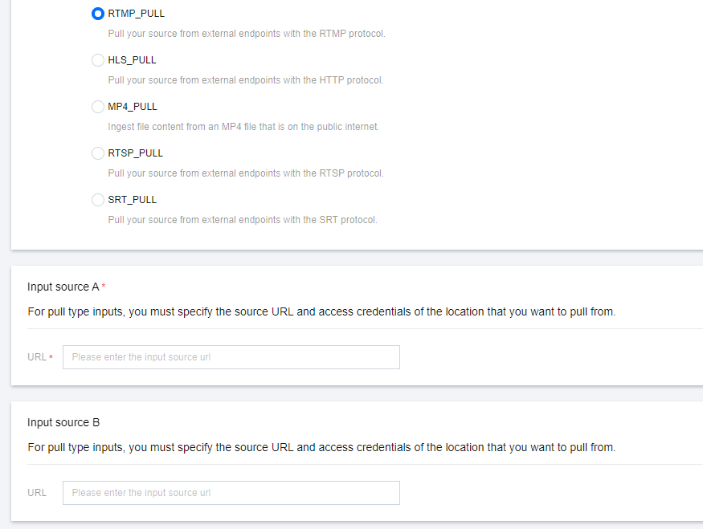
Task: Click the MP4 file ingest description
Action: coord(243,127)
